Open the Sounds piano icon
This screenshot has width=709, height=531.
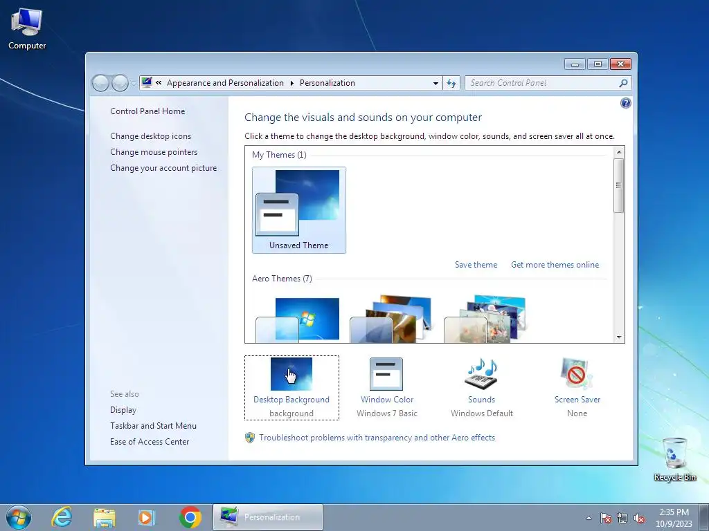click(481, 374)
